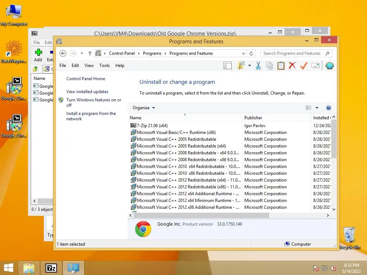367x275 pixels.
Task: Open the folder options dropdown arrow
Action: [x=249, y=66]
